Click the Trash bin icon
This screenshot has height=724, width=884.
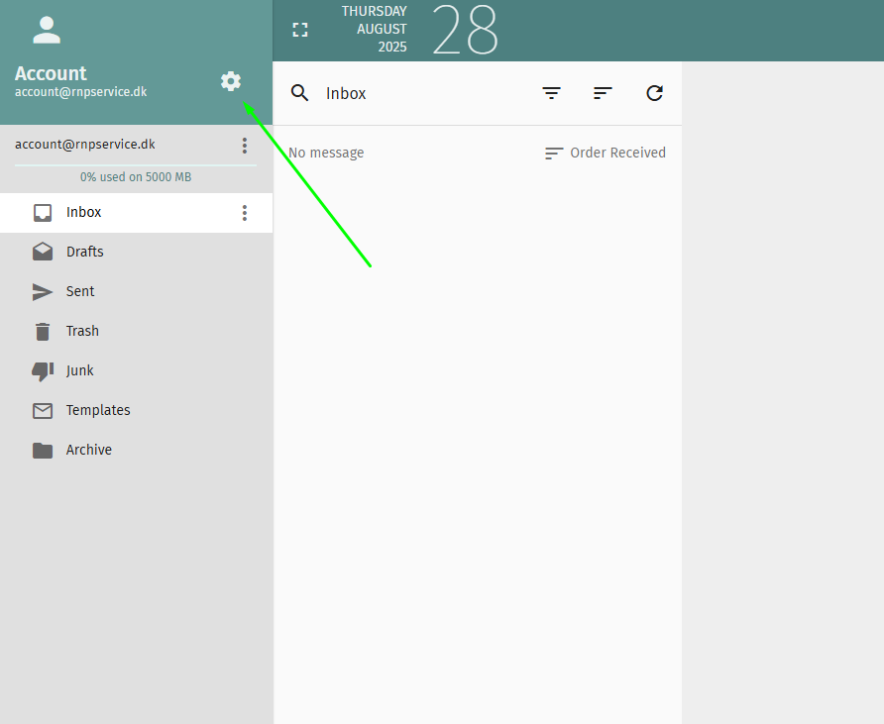[x=43, y=331]
